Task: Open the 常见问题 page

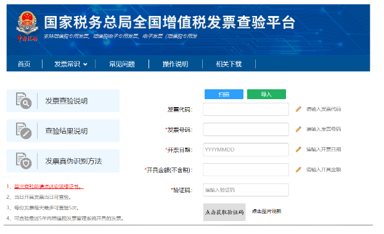Action: click(x=122, y=64)
